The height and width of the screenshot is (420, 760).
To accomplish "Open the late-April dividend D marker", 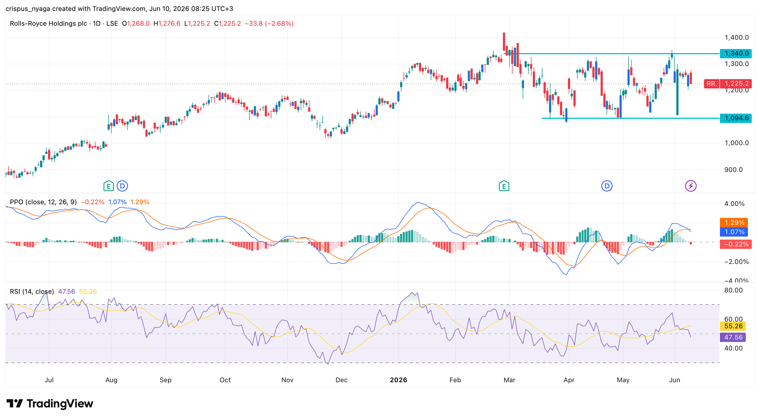I will (x=607, y=186).
